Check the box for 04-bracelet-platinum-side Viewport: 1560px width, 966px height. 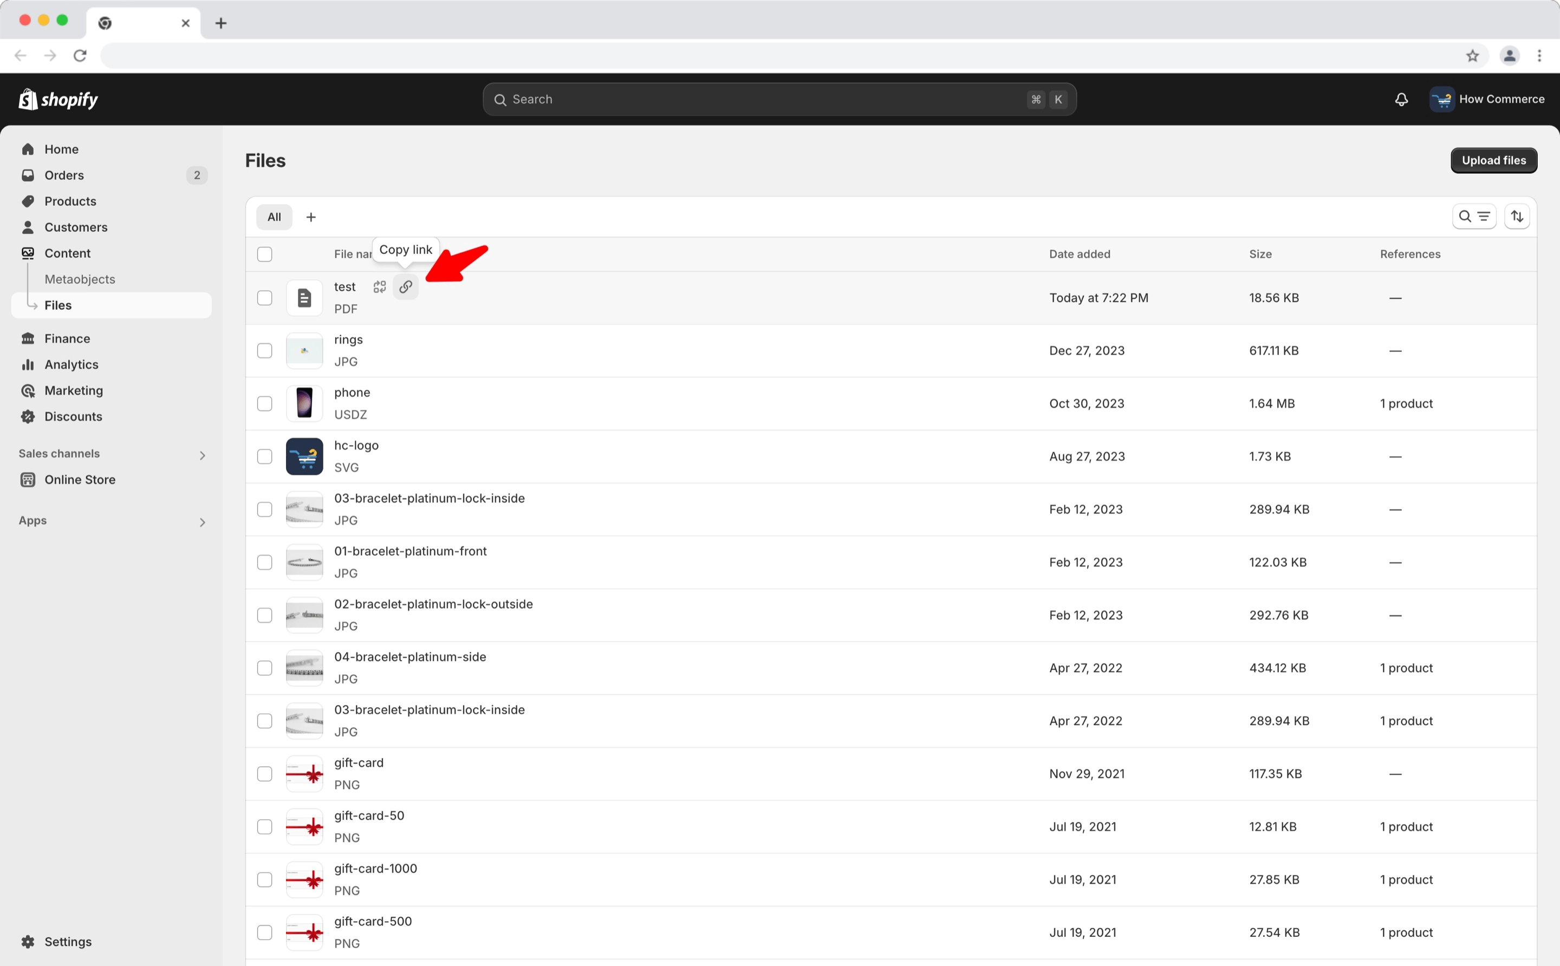(x=264, y=668)
